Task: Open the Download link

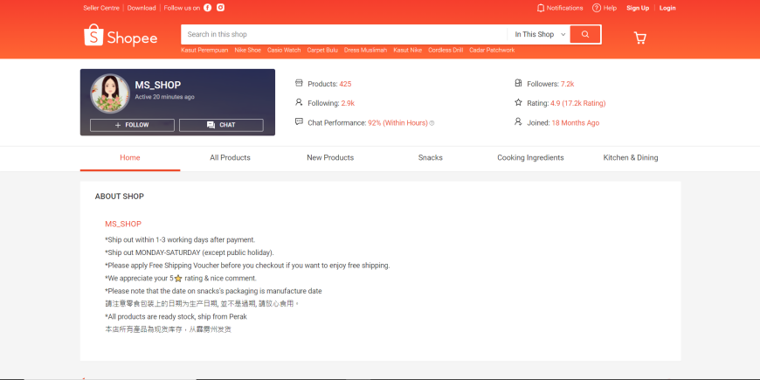Action: (x=142, y=8)
